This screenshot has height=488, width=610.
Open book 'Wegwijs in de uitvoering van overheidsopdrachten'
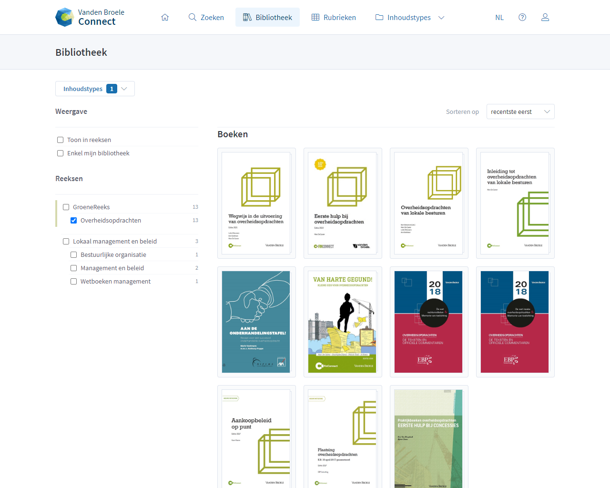pos(256,203)
